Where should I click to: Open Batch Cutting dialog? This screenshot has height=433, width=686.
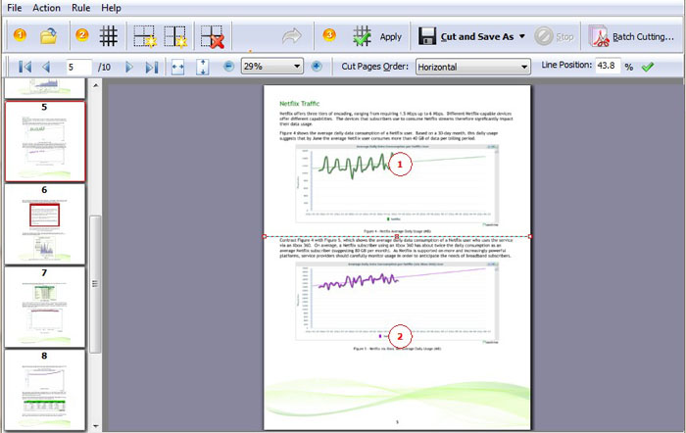coord(631,37)
